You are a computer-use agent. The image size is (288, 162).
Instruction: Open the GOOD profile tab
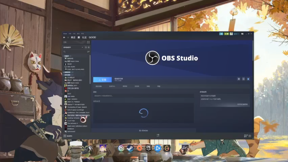[93, 37]
